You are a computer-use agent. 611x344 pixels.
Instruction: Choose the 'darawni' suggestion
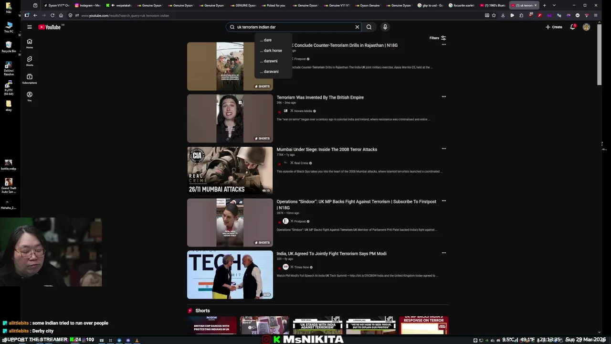point(273,61)
